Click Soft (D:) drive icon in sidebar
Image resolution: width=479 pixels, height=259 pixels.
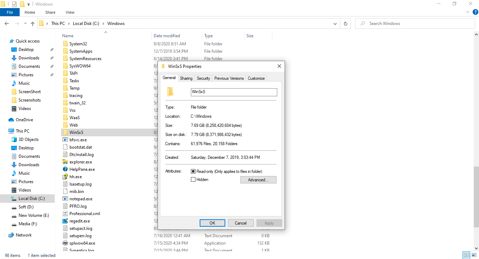pyautogui.click(x=14, y=207)
